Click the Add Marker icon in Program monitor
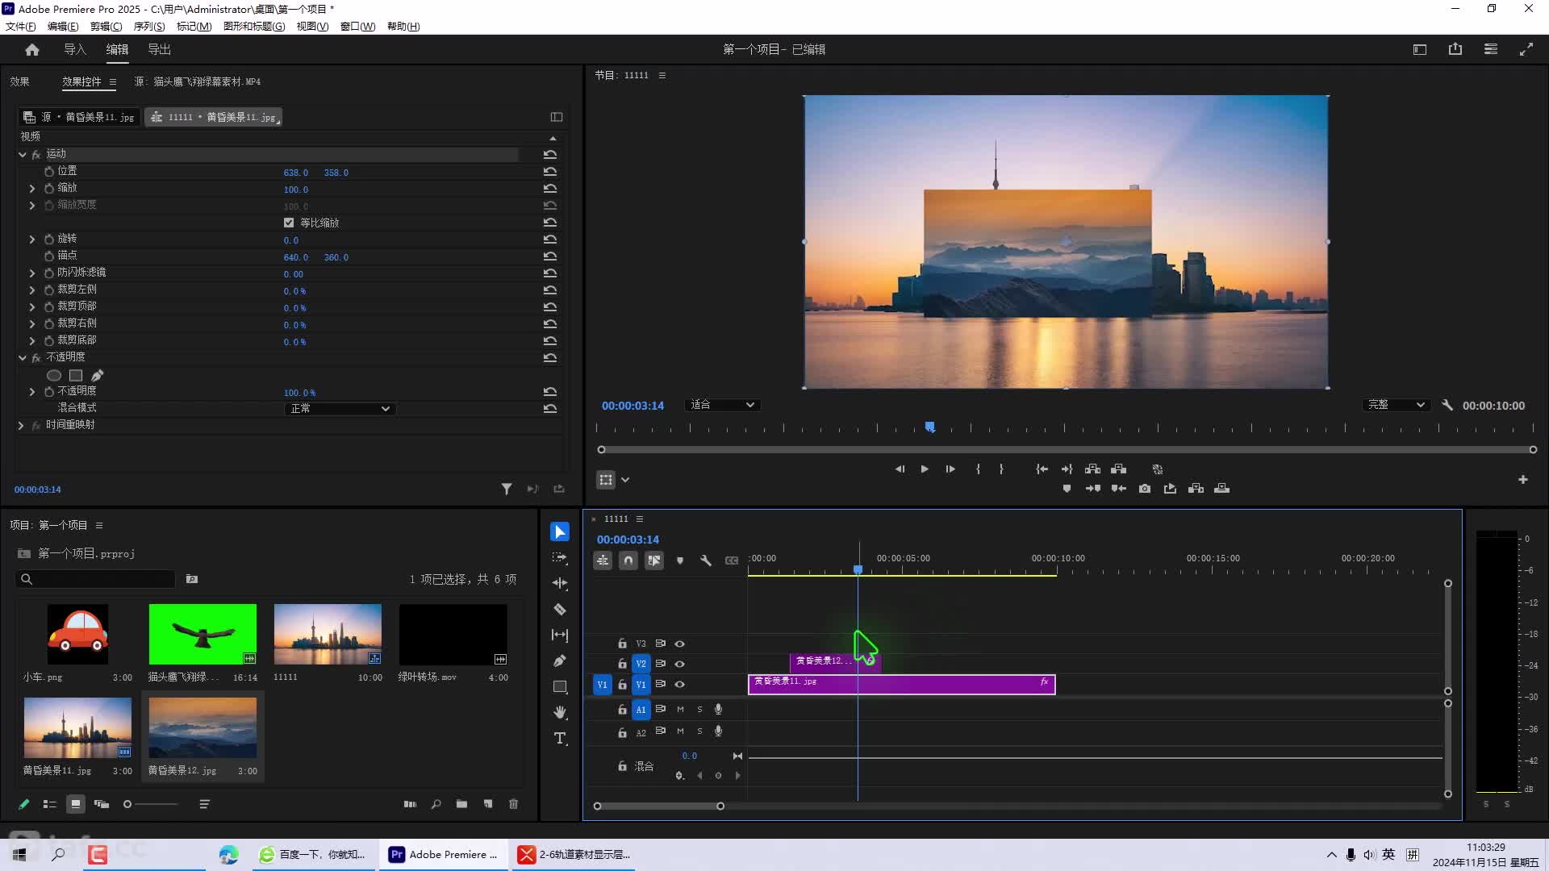Screen dimensions: 1549x871 [x=1067, y=489]
